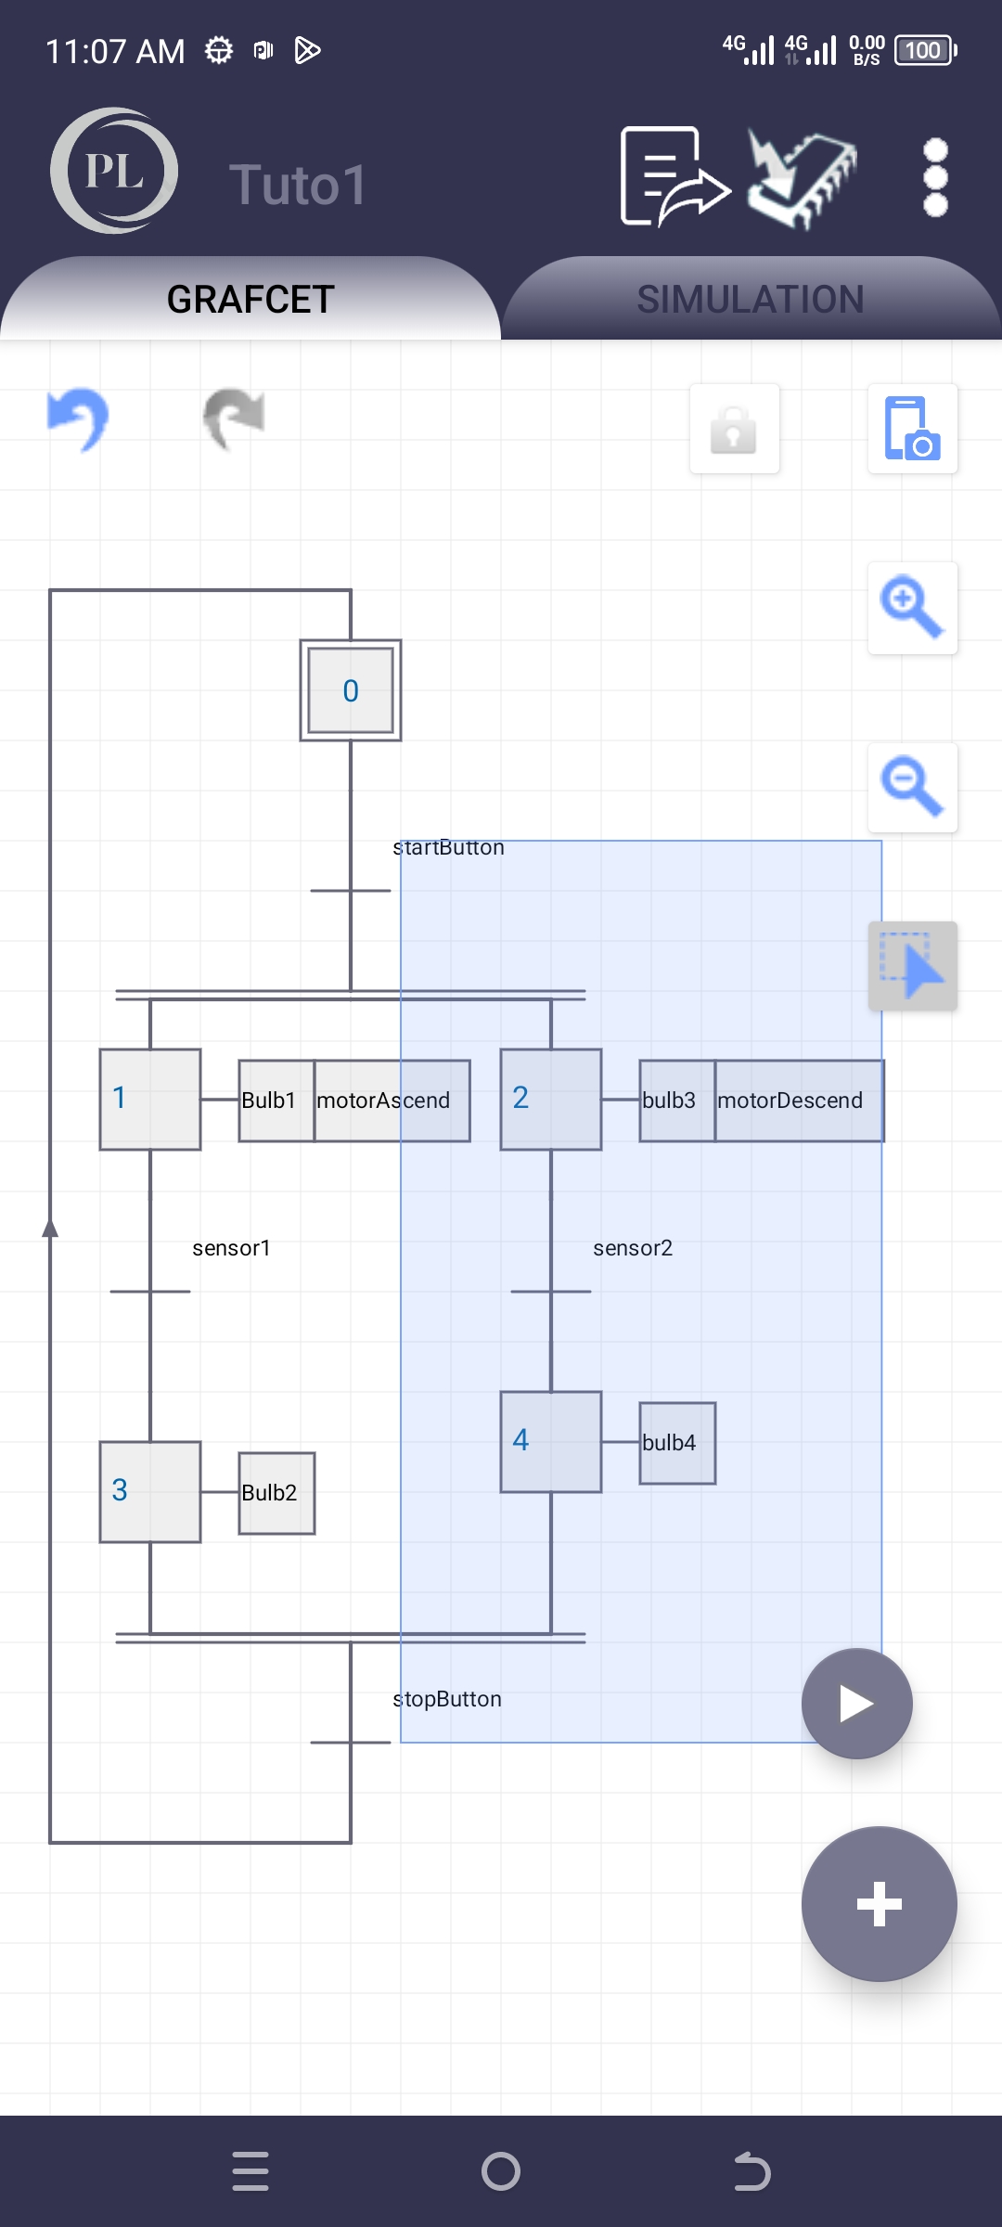Tap the sensor1 transition label
The image size is (1002, 2227).
coord(231,1248)
